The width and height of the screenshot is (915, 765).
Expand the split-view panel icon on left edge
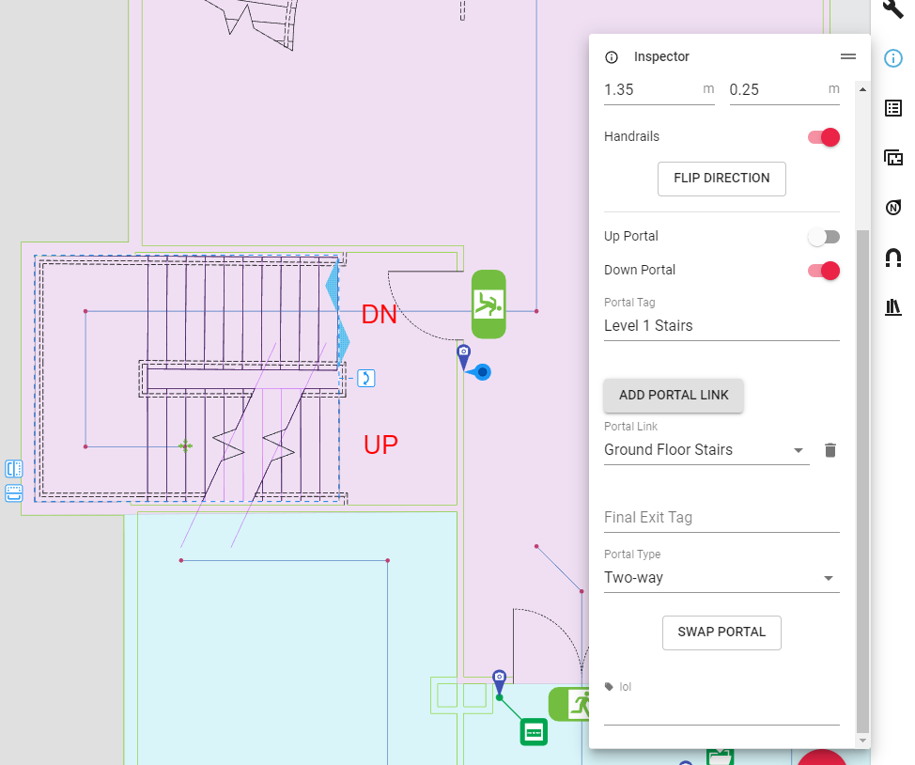tap(13, 468)
